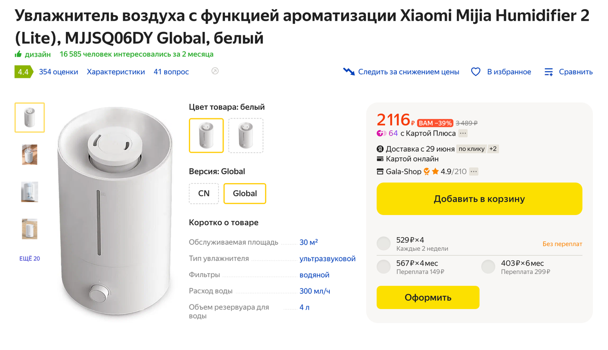608x350 pixels.
Task: Select the Сравнить comparison icon
Action: click(x=548, y=72)
